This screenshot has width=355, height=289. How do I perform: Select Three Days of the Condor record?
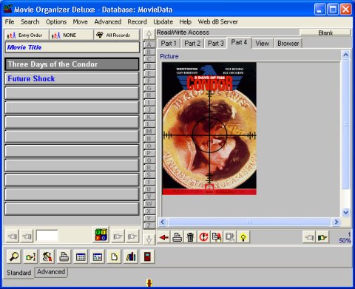click(x=72, y=64)
